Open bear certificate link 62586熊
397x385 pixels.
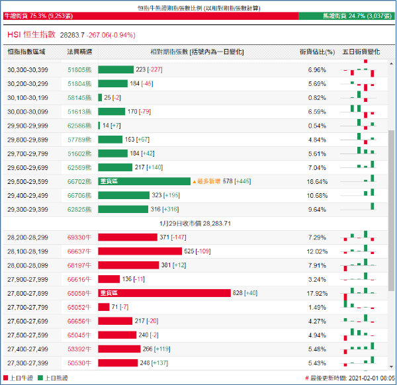pos(79,126)
